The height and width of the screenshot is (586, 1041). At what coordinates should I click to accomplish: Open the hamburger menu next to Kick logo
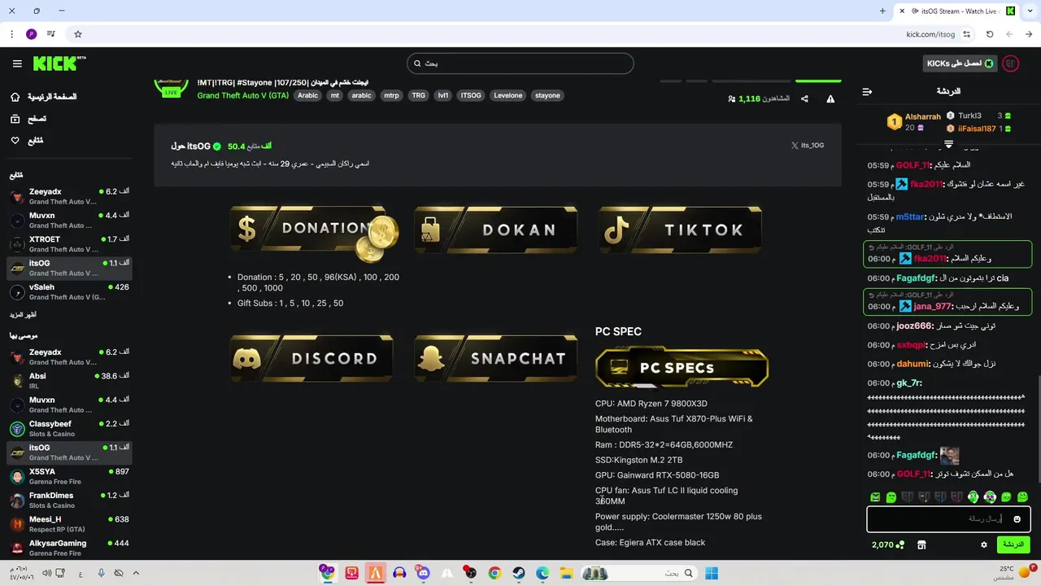tap(17, 63)
